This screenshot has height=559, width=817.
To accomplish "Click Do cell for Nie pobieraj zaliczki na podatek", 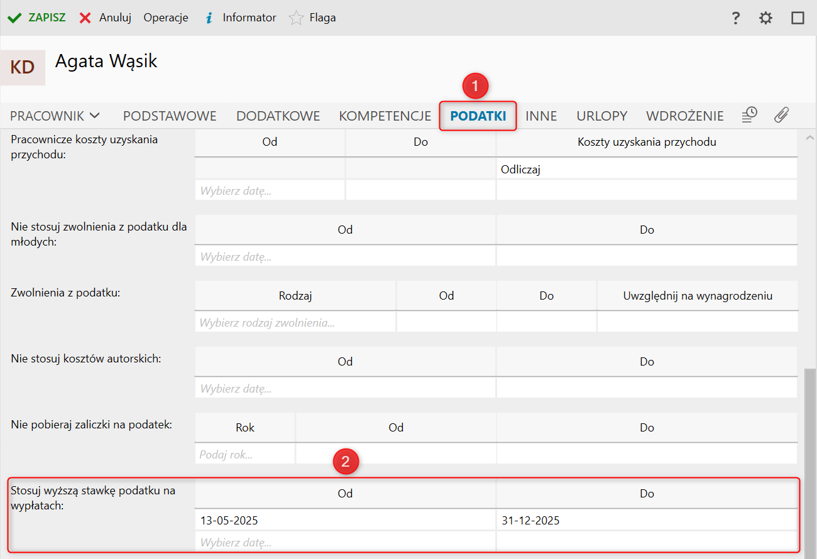I will [x=647, y=454].
